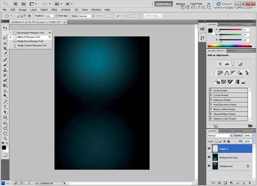Open the Filter menu
Image resolution: width=257 pixels, height=186 pixels.
pyautogui.click(x=54, y=10)
